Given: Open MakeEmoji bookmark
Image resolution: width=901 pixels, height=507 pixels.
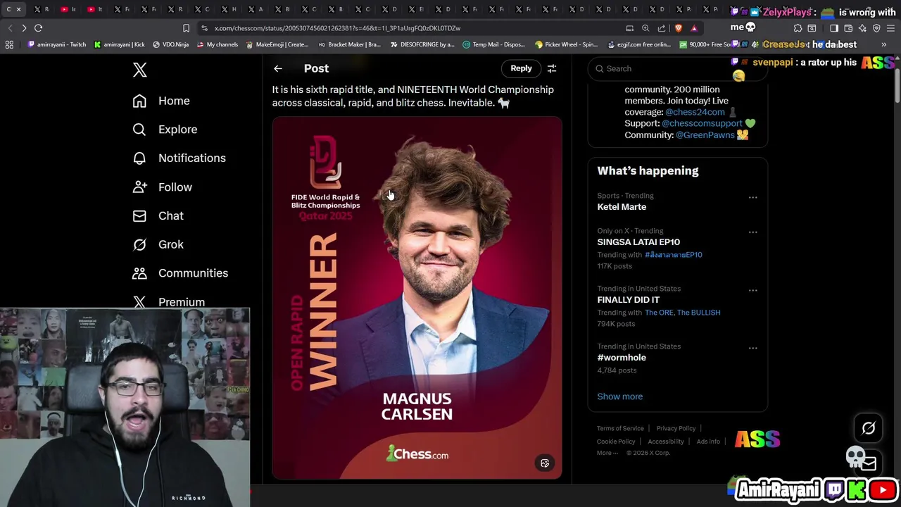Looking at the screenshot, I should 277,44.
